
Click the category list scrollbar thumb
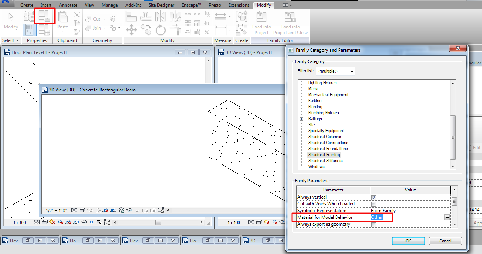click(453, 137)
